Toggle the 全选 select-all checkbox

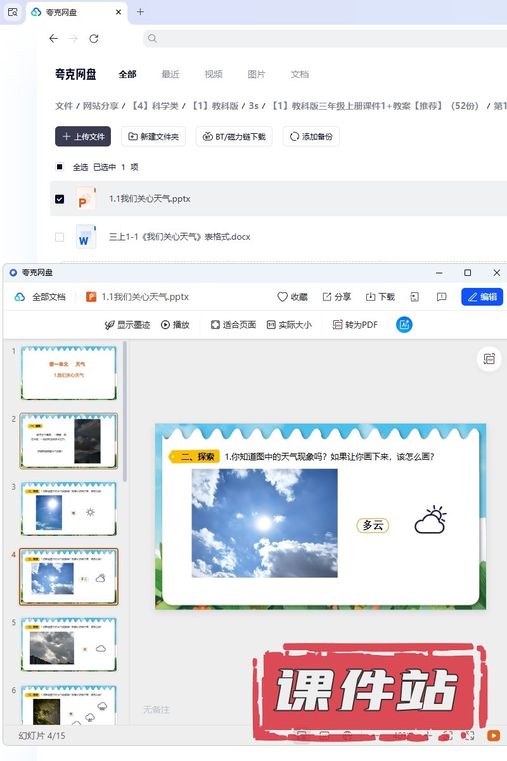[x=60, y=167]
